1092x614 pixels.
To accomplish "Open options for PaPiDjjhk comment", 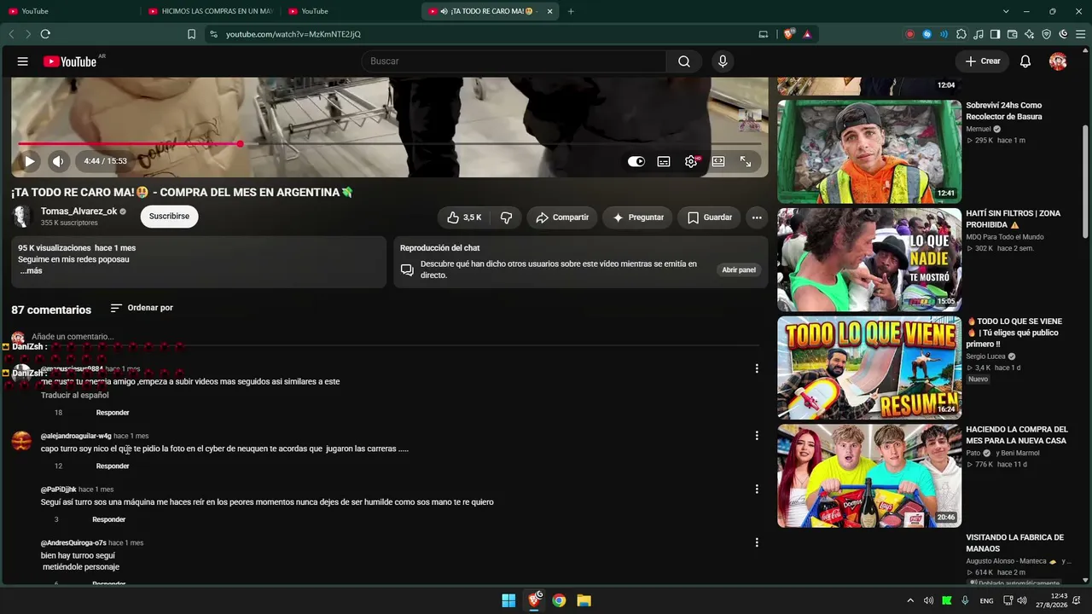I will pos(756,489).
